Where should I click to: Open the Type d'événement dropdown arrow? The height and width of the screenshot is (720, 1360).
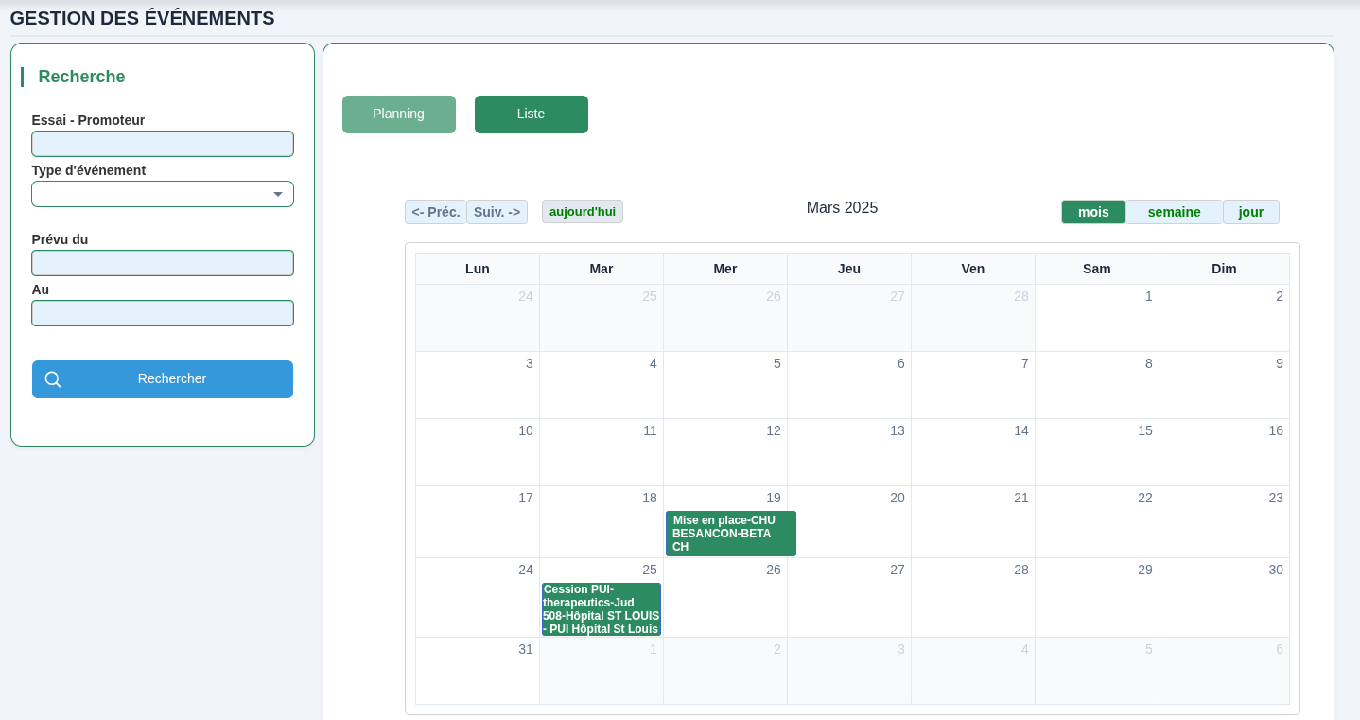pos(278,193)
